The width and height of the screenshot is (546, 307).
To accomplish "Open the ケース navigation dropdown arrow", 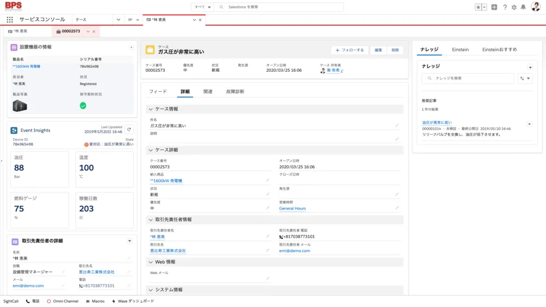I will point(118,20).
